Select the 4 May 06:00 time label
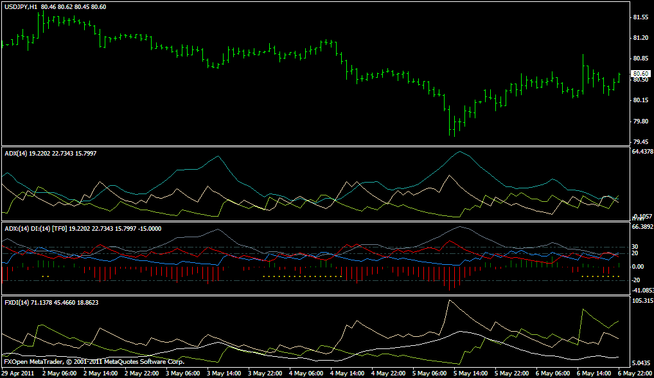Image resolution: width=654 pixels, height=378 pixels. point(306,373)
